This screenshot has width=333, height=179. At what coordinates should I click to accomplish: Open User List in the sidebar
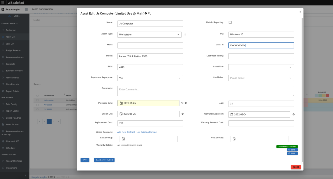click(10, 44)
